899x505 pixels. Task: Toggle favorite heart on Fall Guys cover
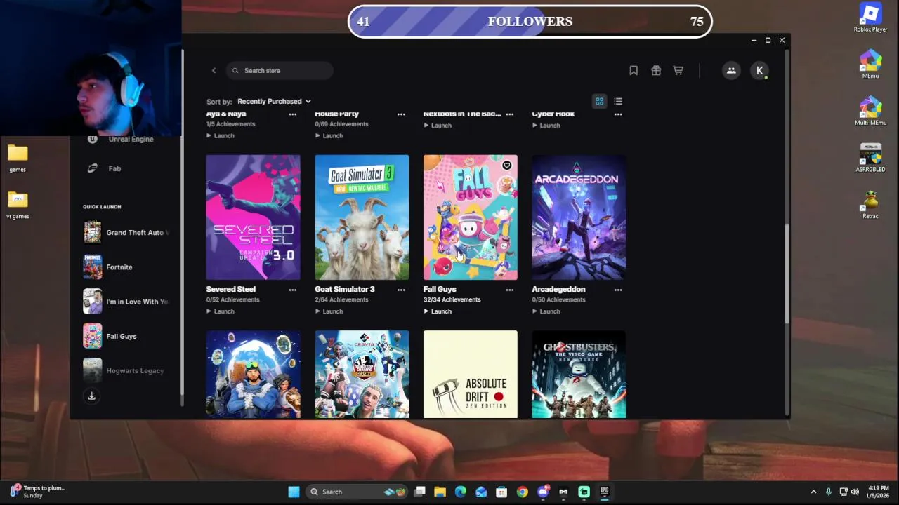pos(506,166)
